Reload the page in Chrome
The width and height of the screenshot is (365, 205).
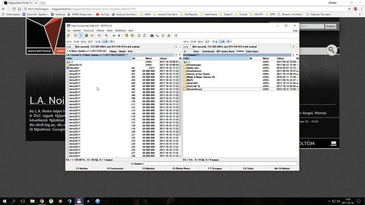click(14, 9)
